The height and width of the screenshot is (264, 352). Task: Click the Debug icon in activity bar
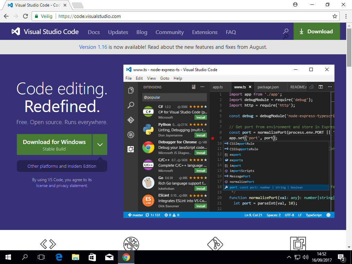tap(131, 135)
